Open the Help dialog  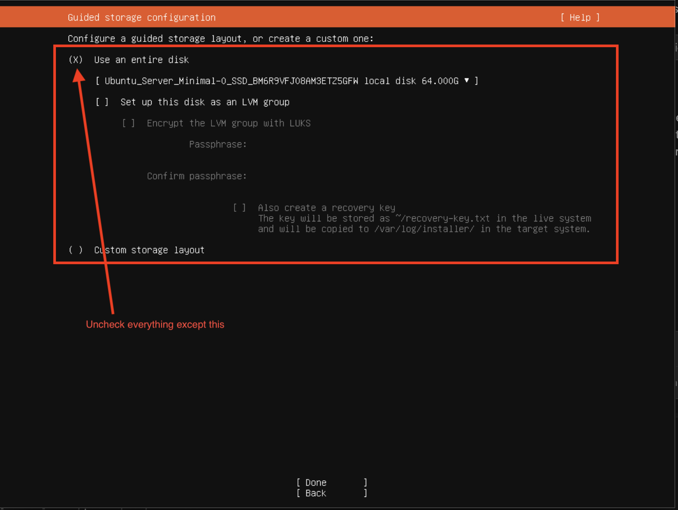(x=580, y=17)
